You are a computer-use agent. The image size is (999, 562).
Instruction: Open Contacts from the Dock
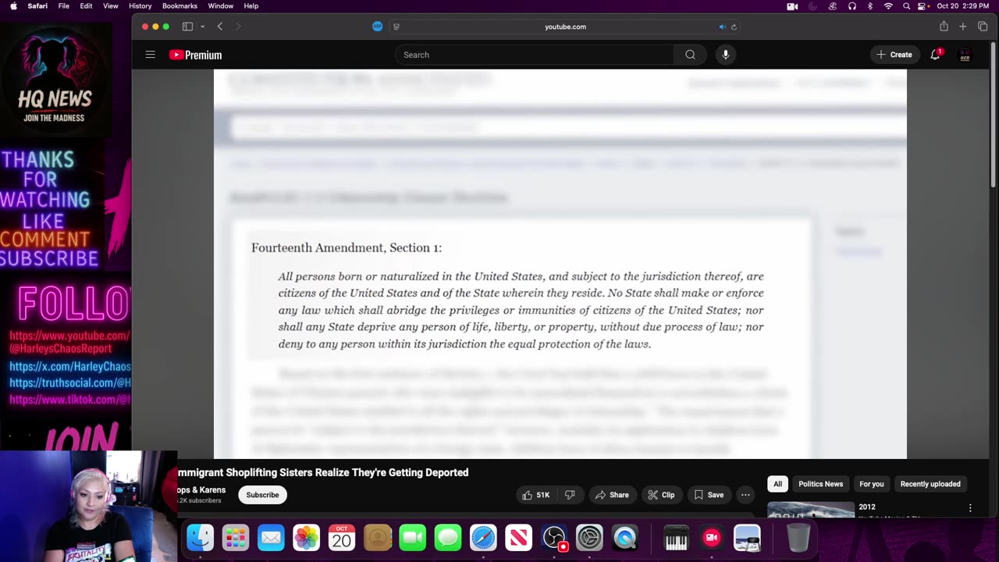[378, 538]
